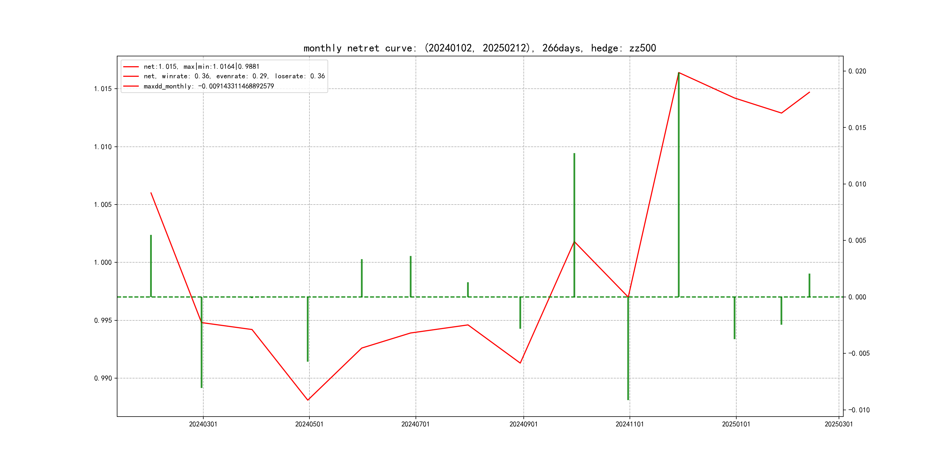
Task: Click the red line swatch beside net:1.015
Action: (131, 66)
